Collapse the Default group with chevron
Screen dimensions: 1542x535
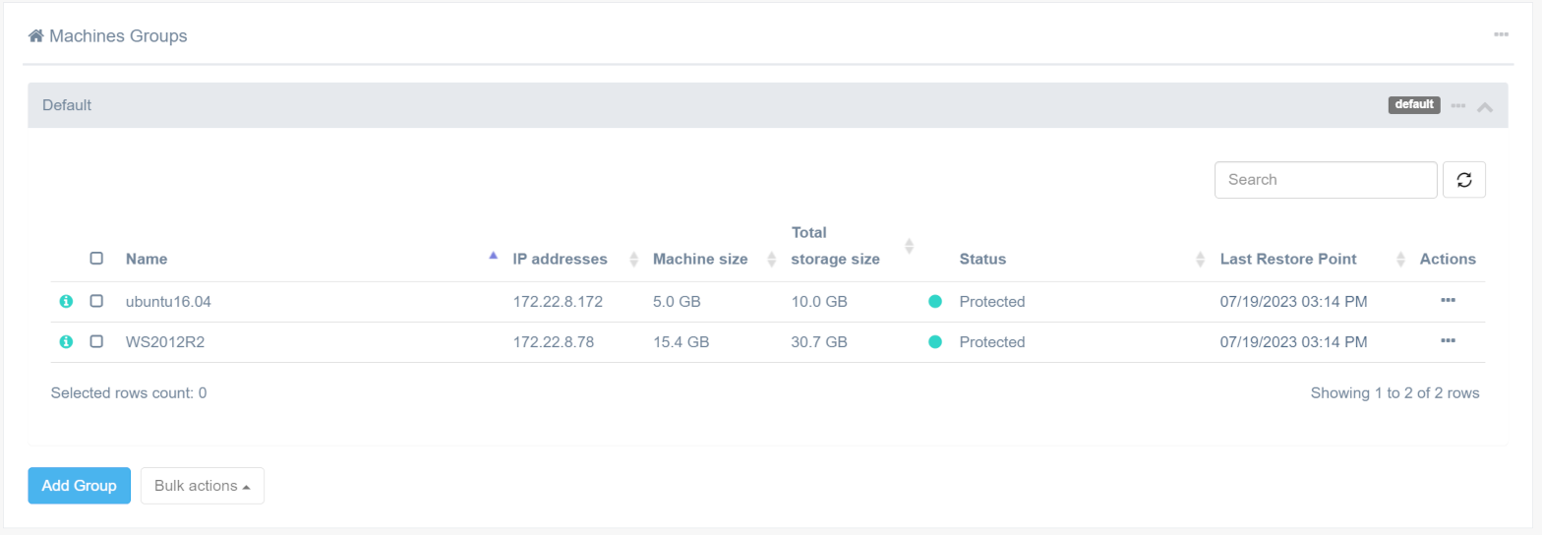point(1485,106)
